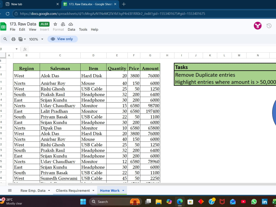
Task: Open WhatsApp from taskbar
Action: (x=254, y=202)
